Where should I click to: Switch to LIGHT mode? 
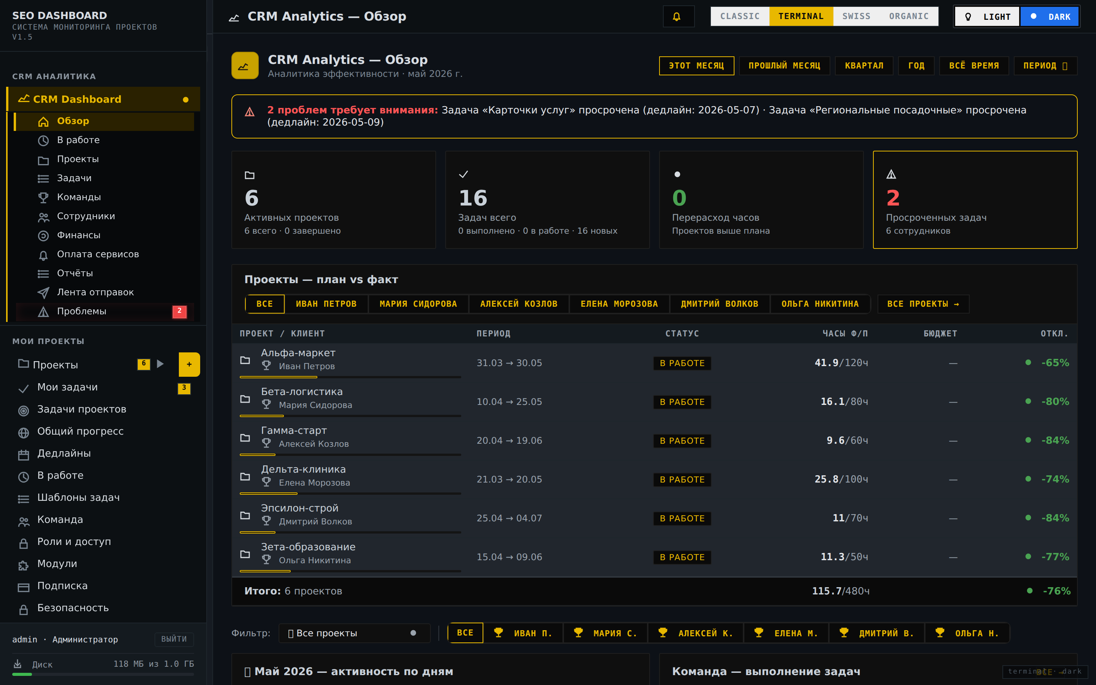pos(987,17)
